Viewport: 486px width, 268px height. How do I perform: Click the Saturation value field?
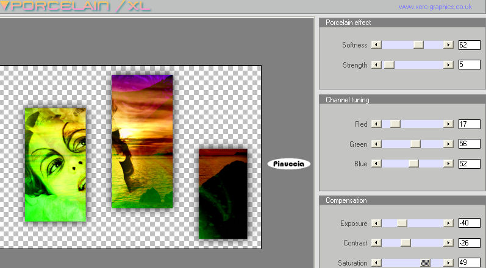pos(470,263)
